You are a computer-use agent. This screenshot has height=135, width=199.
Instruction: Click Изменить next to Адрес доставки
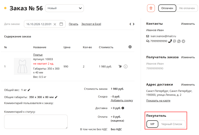188,85
